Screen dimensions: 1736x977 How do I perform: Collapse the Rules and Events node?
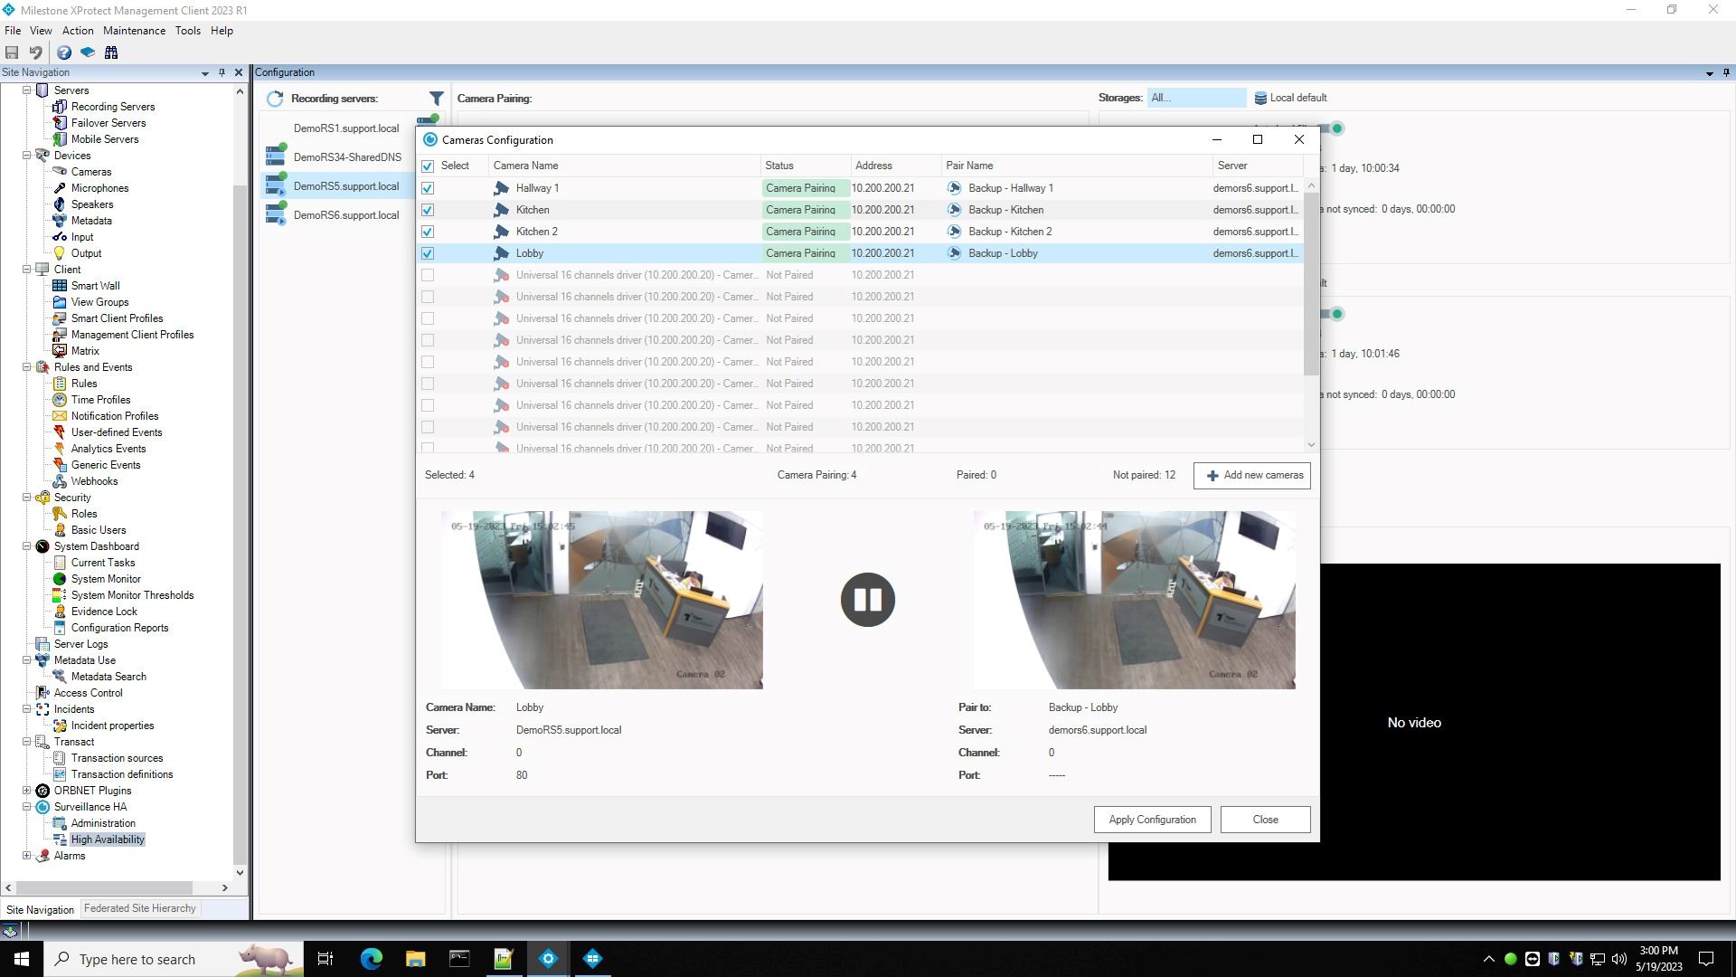[27, 367]
